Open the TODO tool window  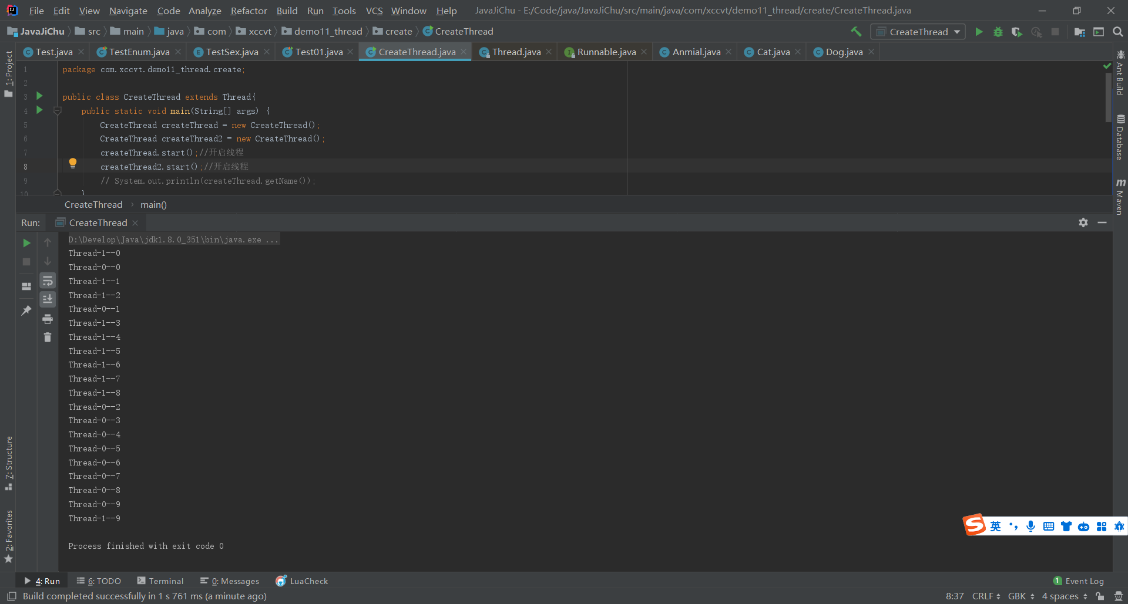[x=99, y=581]
